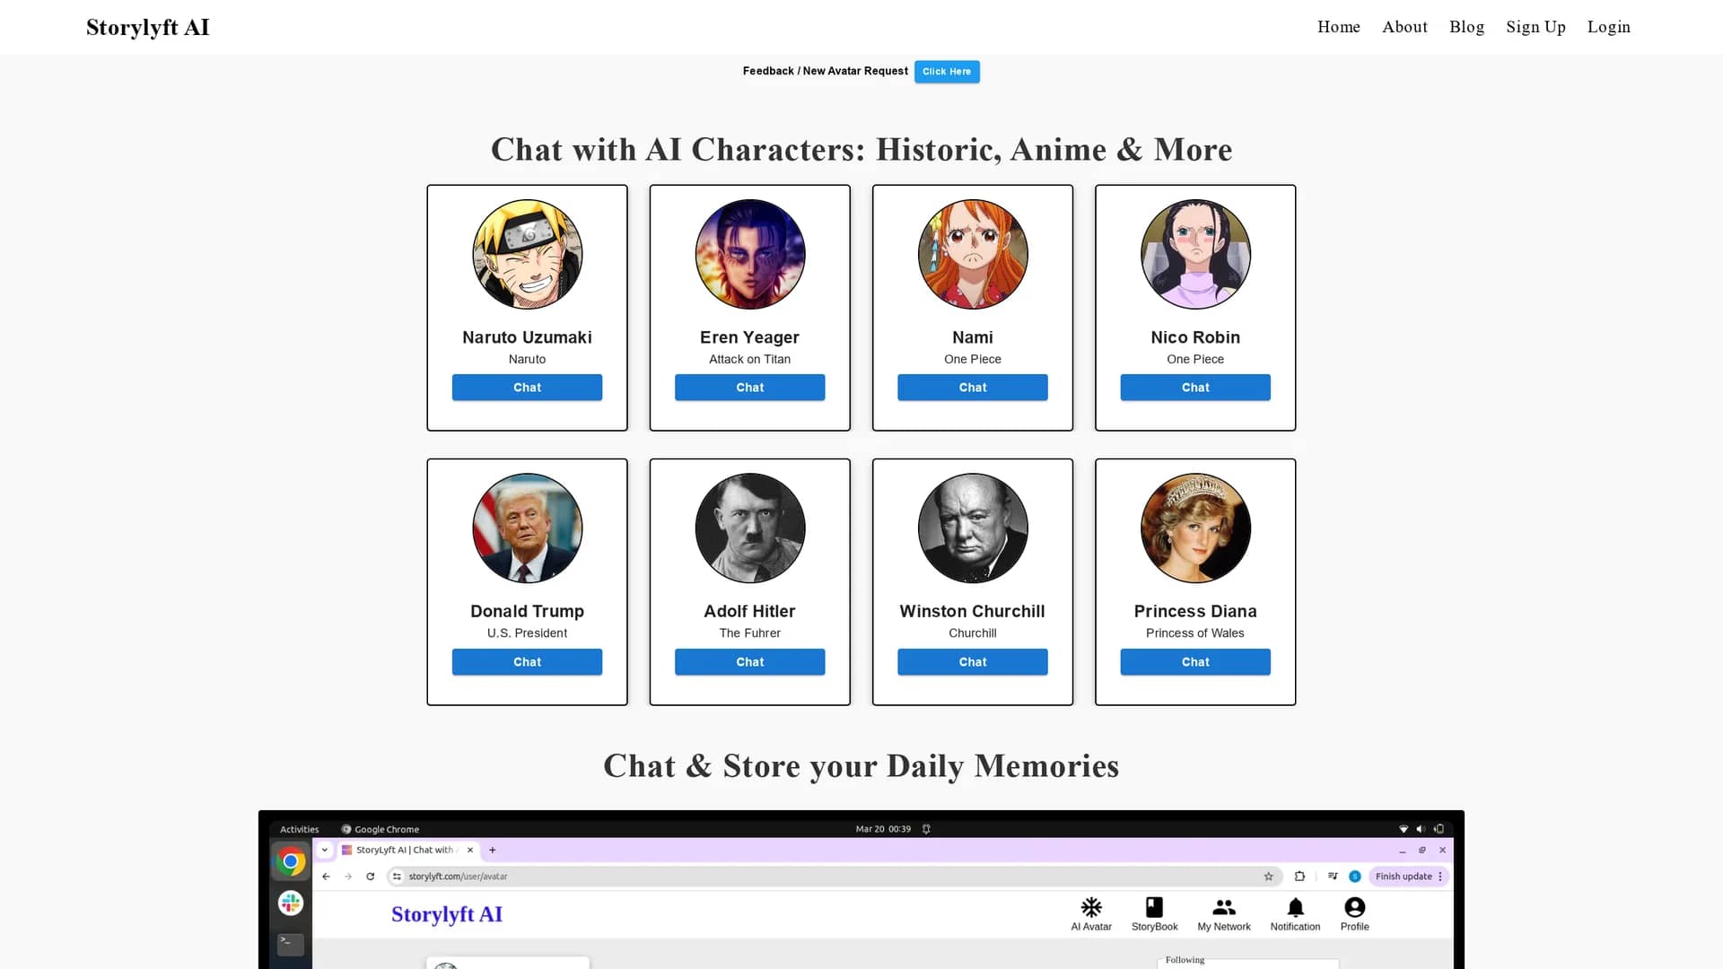Click the reload icon in demo screenshot
1723x969 pixels.
[x=370, y=877]
